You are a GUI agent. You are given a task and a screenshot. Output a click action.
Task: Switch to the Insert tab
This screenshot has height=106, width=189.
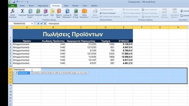click(x=31, y=6)
